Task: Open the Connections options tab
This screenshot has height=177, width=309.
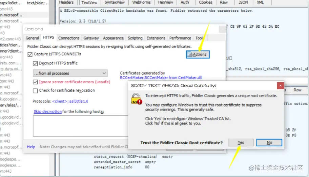Action: click(69, 38)
